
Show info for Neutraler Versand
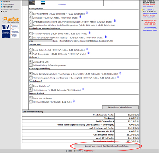pyautogui.click(x=89, y=33)
